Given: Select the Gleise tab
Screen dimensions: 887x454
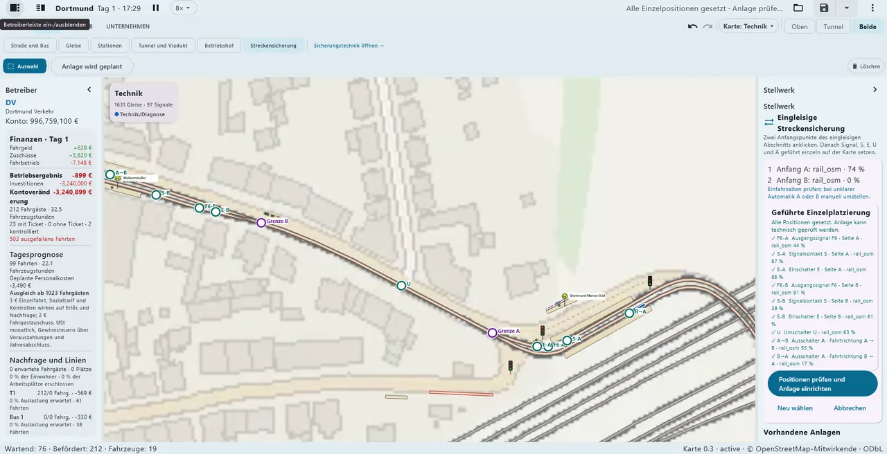Looking at the screenshot, I should tap(74, 46).
